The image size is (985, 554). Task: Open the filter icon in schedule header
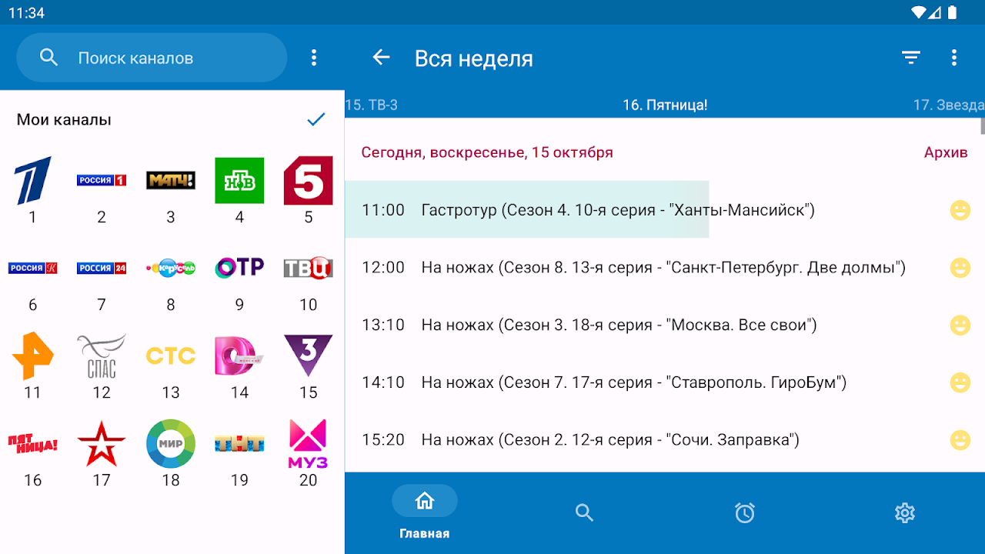(911, 58)
